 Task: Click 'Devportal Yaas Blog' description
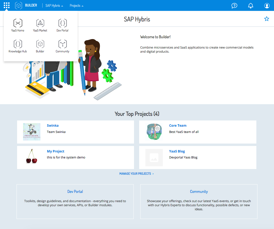click(x=183, y=157)
